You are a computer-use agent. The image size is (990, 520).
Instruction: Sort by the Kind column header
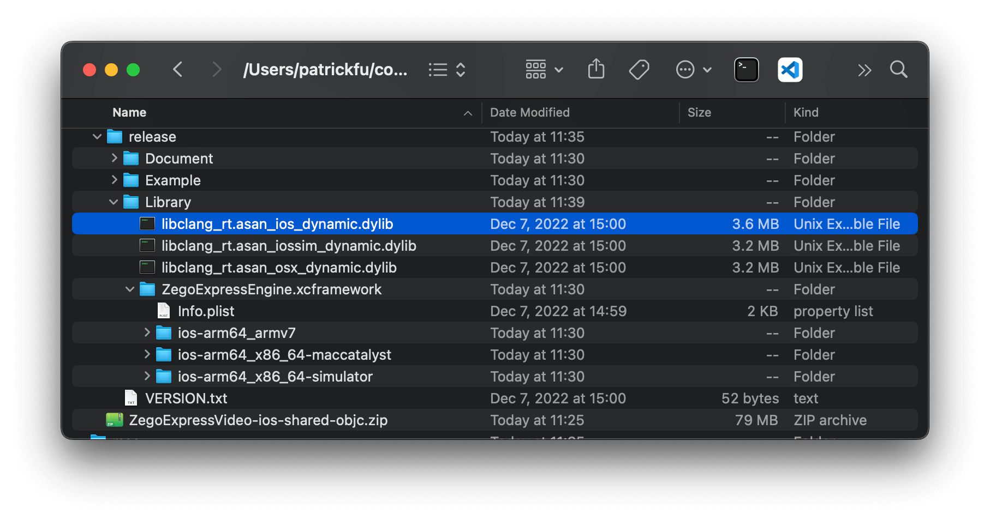pyautogui.click(x=806, y=112)
